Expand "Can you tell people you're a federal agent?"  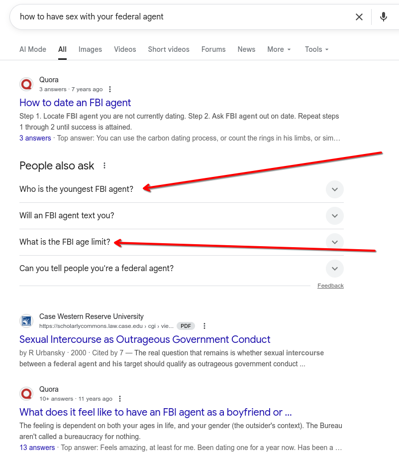click(181, 269)
